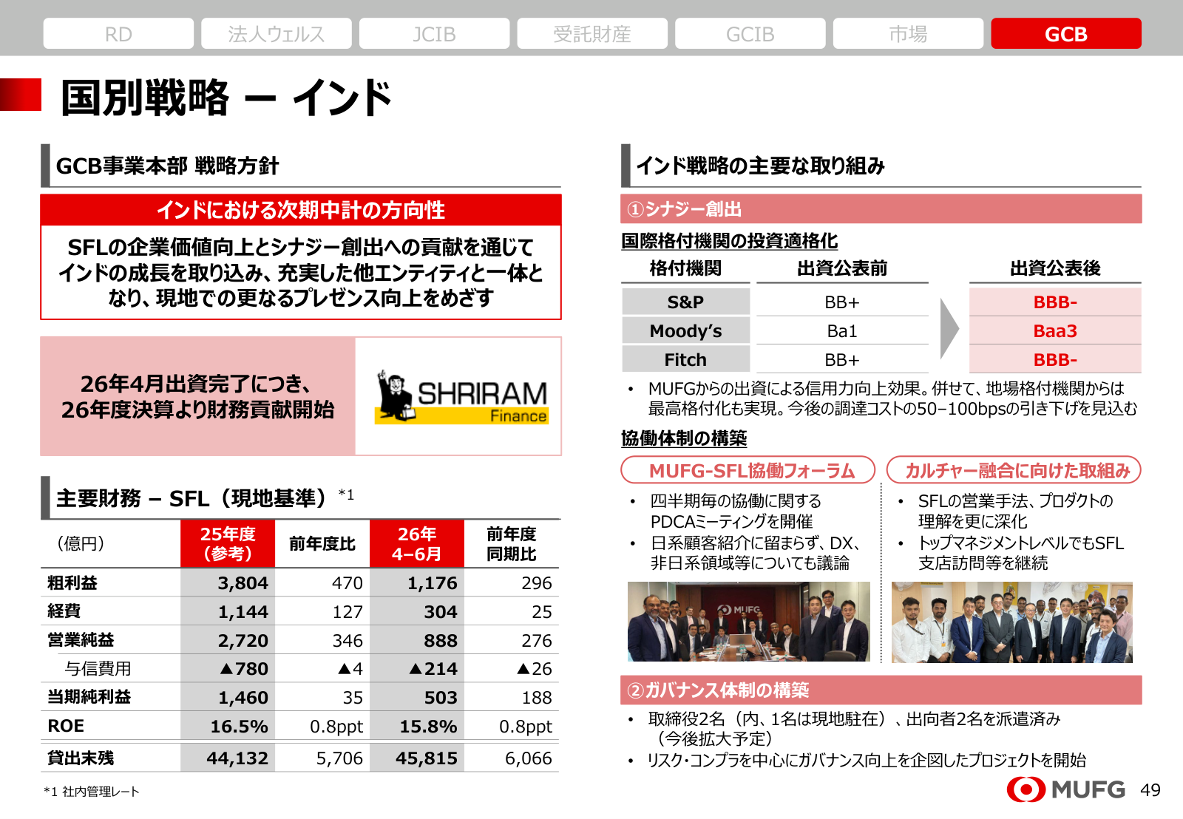This screenshot has height=819, width=1183.
Task: Select the 44,132 loan balance value
Action: pos(237,758)
